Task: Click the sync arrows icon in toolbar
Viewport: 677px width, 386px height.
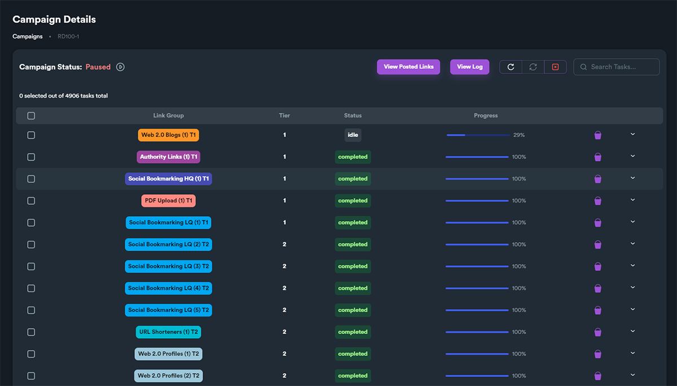Action: 533,67
